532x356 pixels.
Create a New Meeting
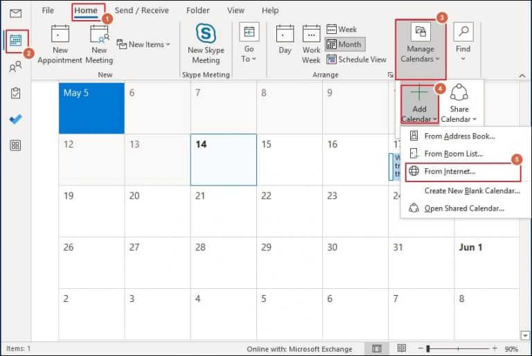99,44
